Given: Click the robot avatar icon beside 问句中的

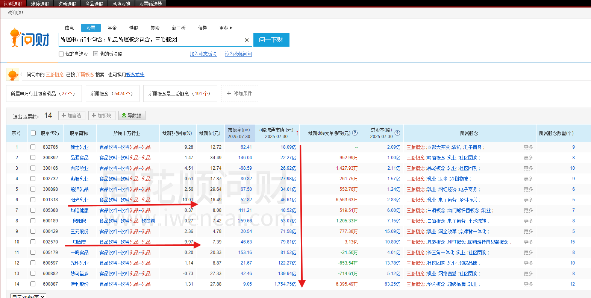Looking at the screenshot, I should (13, 74).
